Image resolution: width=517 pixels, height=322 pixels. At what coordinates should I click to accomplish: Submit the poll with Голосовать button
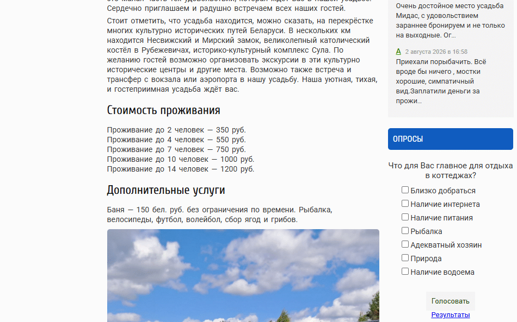coord(451,301)
